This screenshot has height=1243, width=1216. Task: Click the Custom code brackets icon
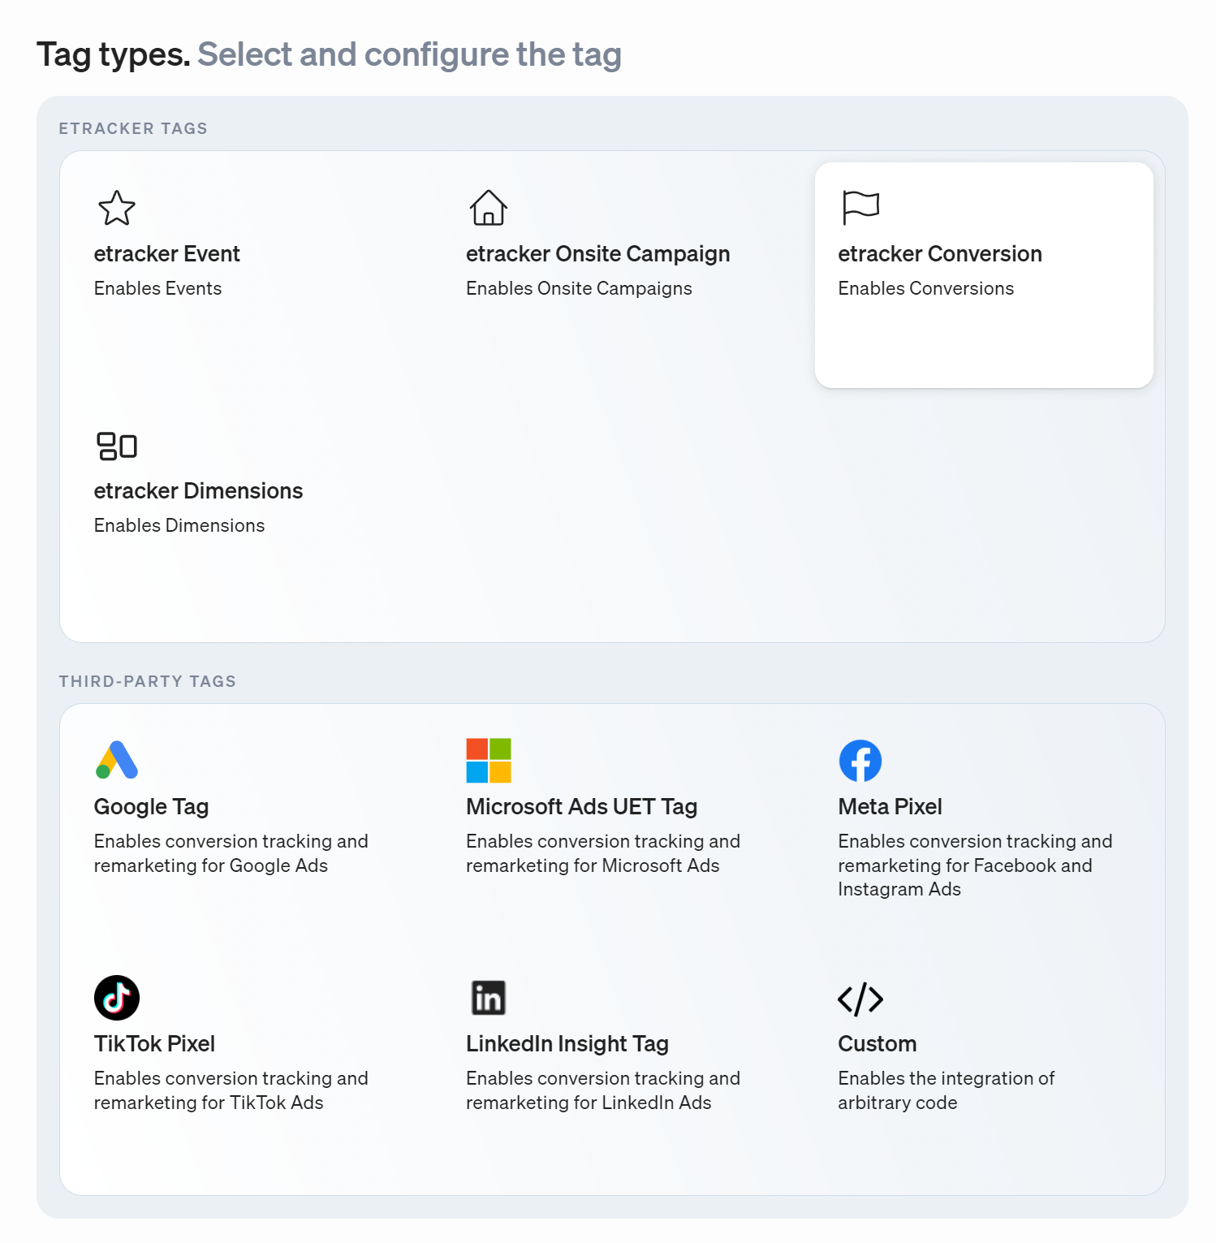860,999
